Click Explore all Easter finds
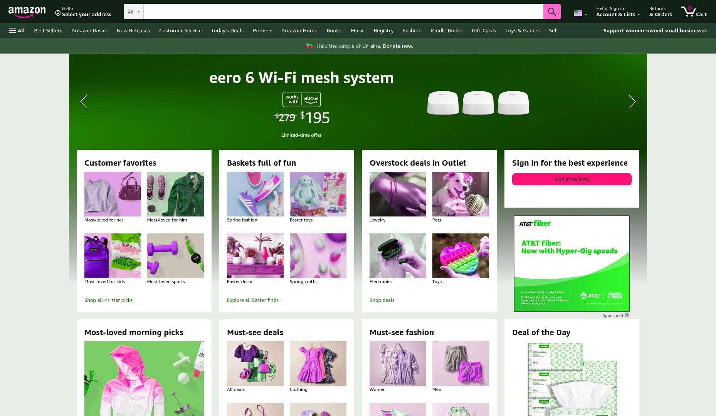This screenshot has height=416, width=716. [253, 300]
